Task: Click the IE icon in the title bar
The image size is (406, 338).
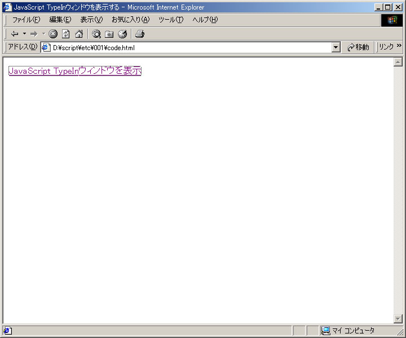Action: click(7, 7)
